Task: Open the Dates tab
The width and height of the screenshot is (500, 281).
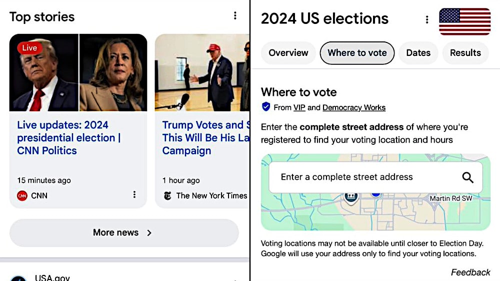Action: click(418, 53)
